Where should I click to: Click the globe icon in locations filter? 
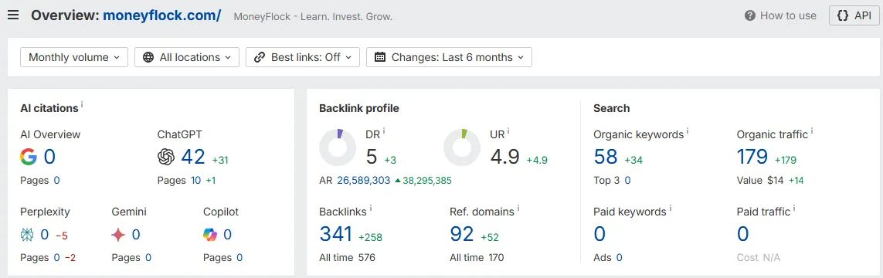click(148, 57)
